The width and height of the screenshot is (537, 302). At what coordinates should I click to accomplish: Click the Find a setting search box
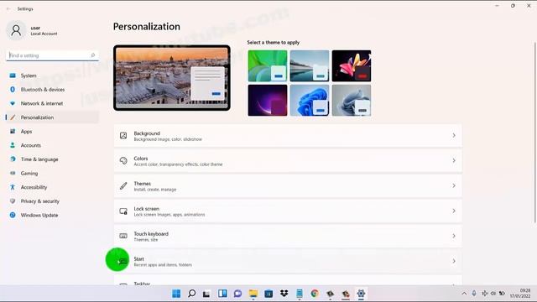[52, 55]
